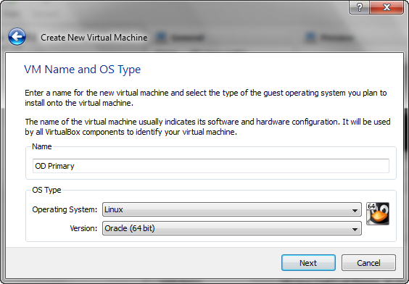
Task: Open help with the question mark button
Action: coord(360,7)
